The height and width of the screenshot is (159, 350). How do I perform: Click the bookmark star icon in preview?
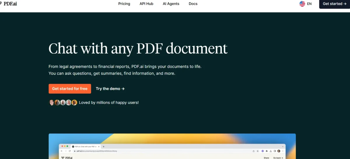pyautogui.click(x=258, y=151)
